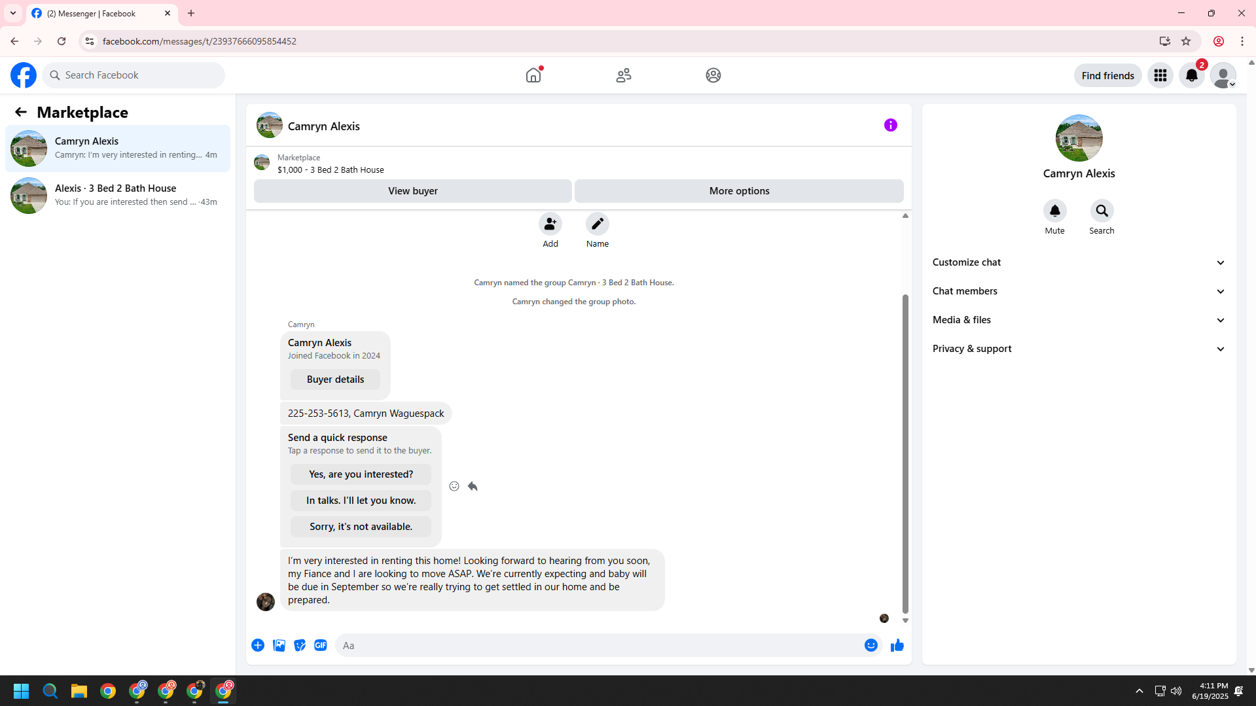Expand the Media & files section
Screen dimensions: 1256x706
tap(1079, 320)
